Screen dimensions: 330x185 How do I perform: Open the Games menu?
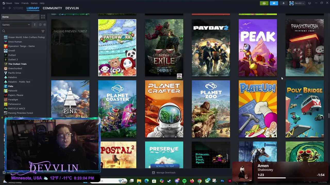34,3
